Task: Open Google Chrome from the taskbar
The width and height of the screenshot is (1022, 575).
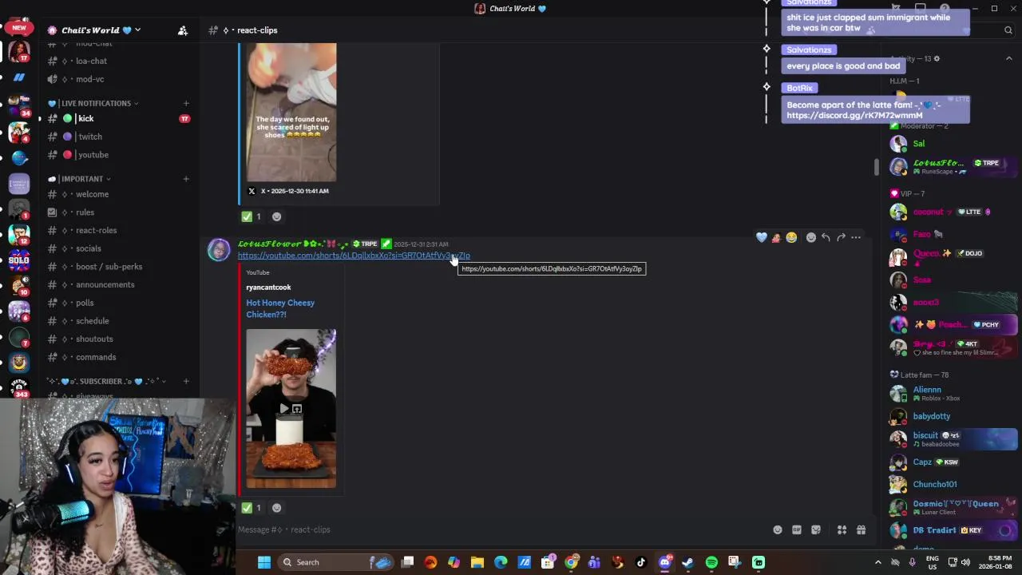Action: coord(571,562)
